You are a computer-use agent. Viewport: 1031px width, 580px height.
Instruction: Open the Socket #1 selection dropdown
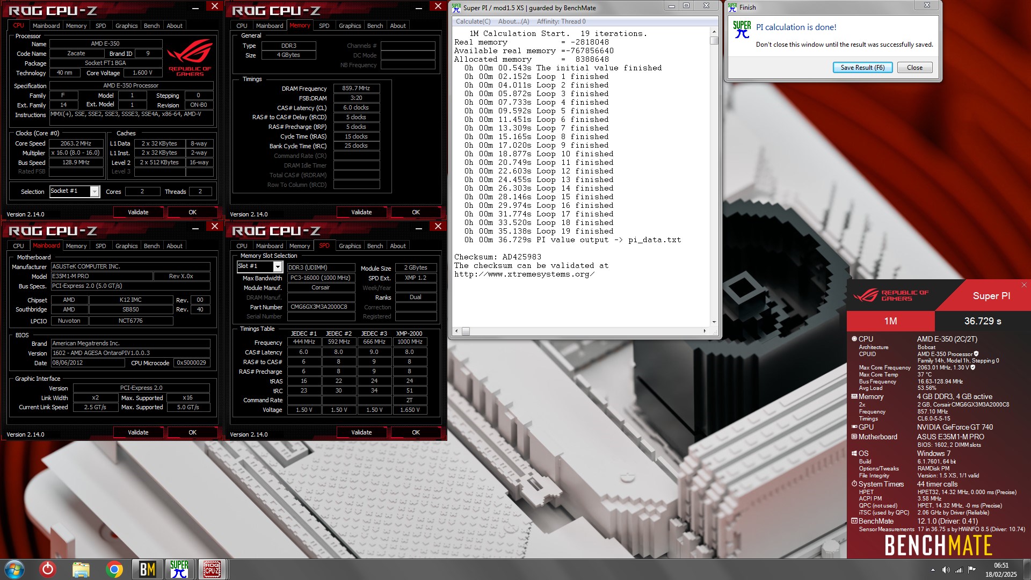pos(95,191)
